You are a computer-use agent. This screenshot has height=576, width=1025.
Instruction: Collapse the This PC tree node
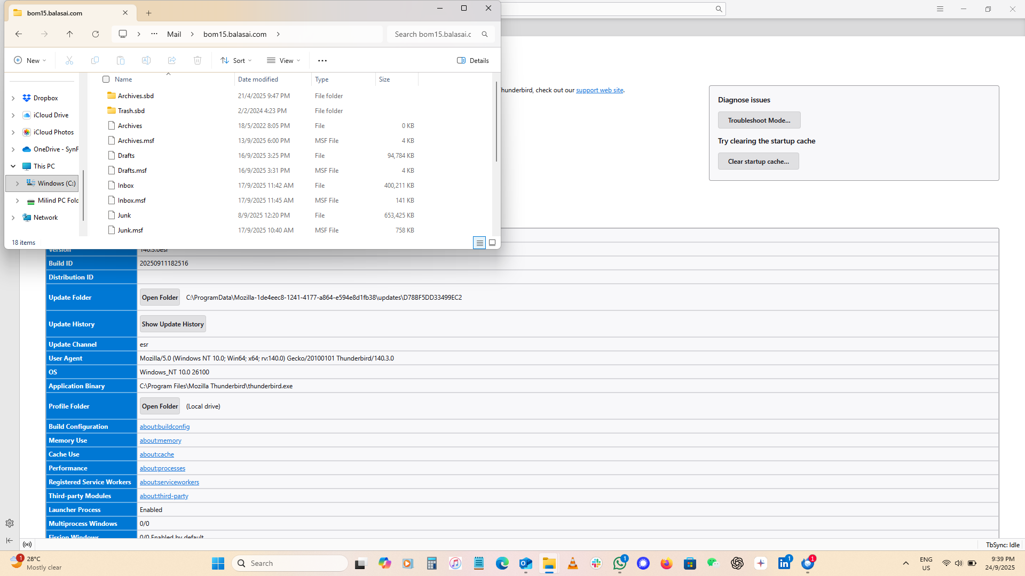[x=13, y=166]
